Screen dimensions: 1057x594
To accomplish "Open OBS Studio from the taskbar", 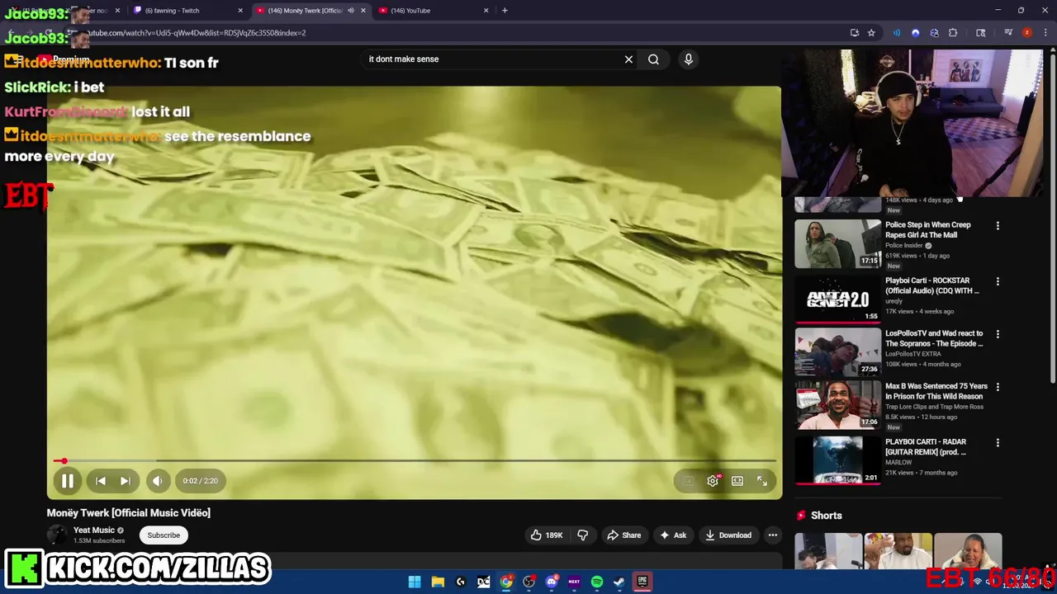I will pos(529,582).
